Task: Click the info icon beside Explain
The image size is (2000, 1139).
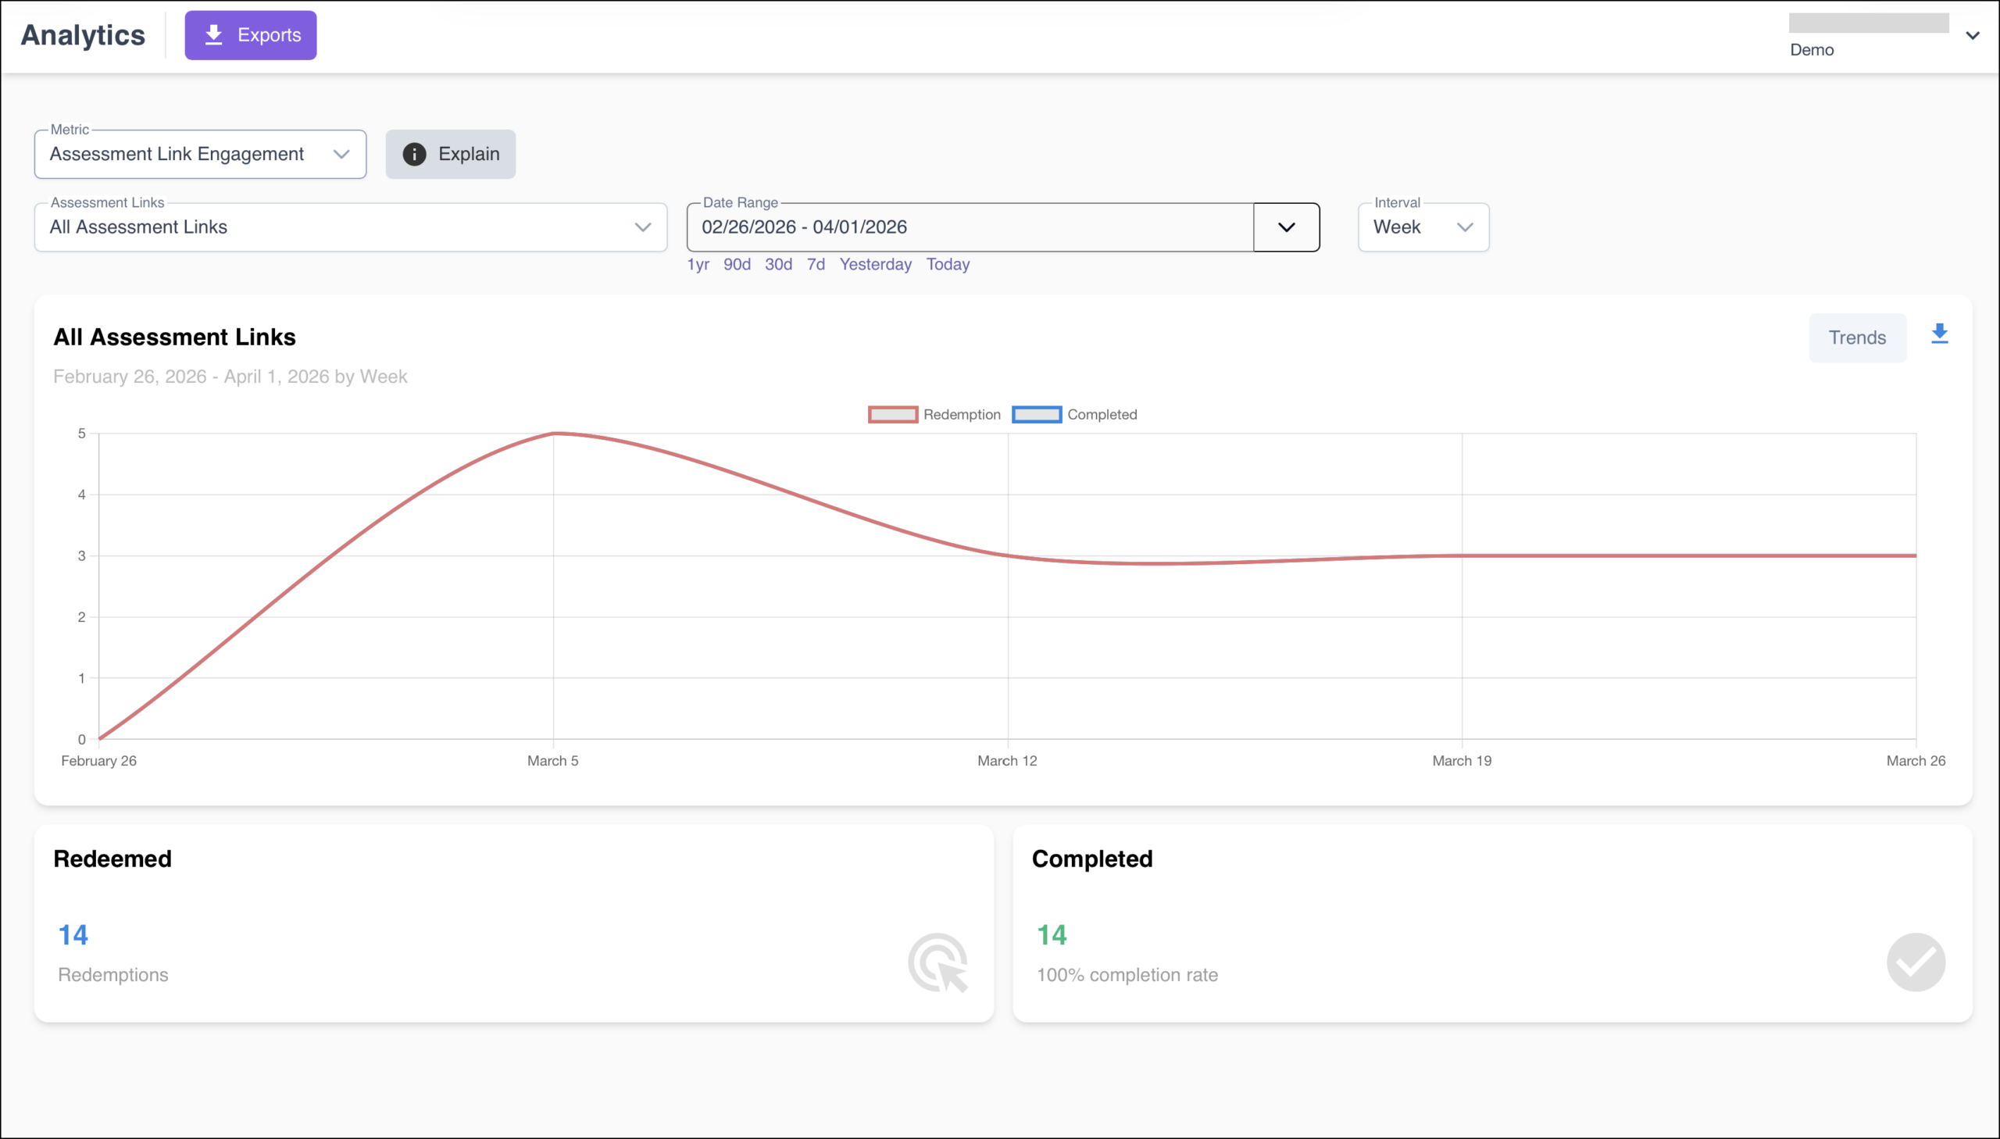Action: (x=414, y=154)
